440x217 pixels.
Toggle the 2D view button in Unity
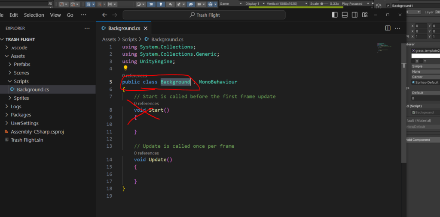coord(152,4)
